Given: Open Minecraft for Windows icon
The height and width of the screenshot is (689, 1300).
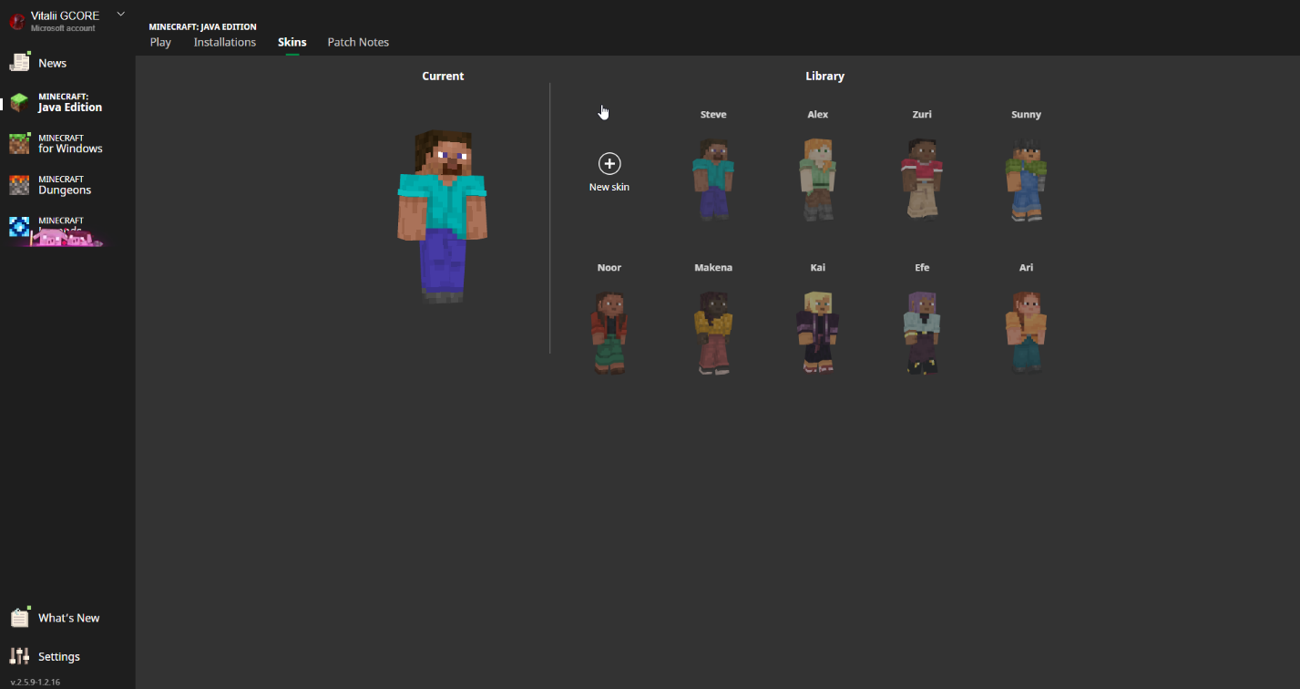Looking at the screenshot, I should click(19, 144).
